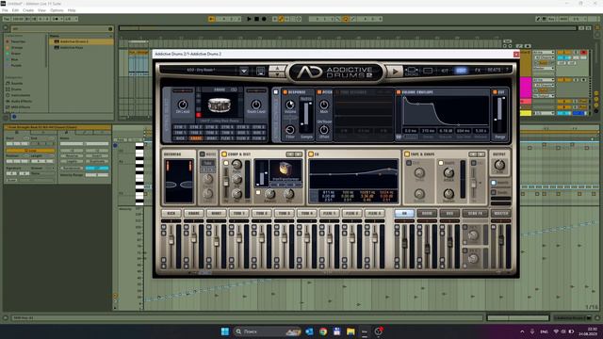Select the BUS channel button

[449, 213]
